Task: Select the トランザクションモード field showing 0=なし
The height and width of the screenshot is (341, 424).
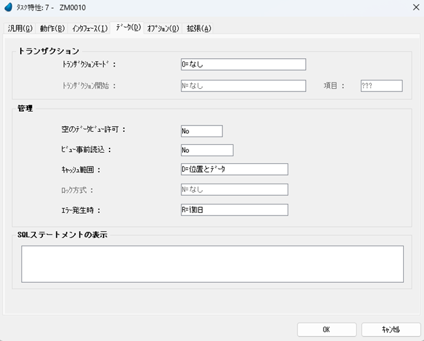Action: click(243, 64)
